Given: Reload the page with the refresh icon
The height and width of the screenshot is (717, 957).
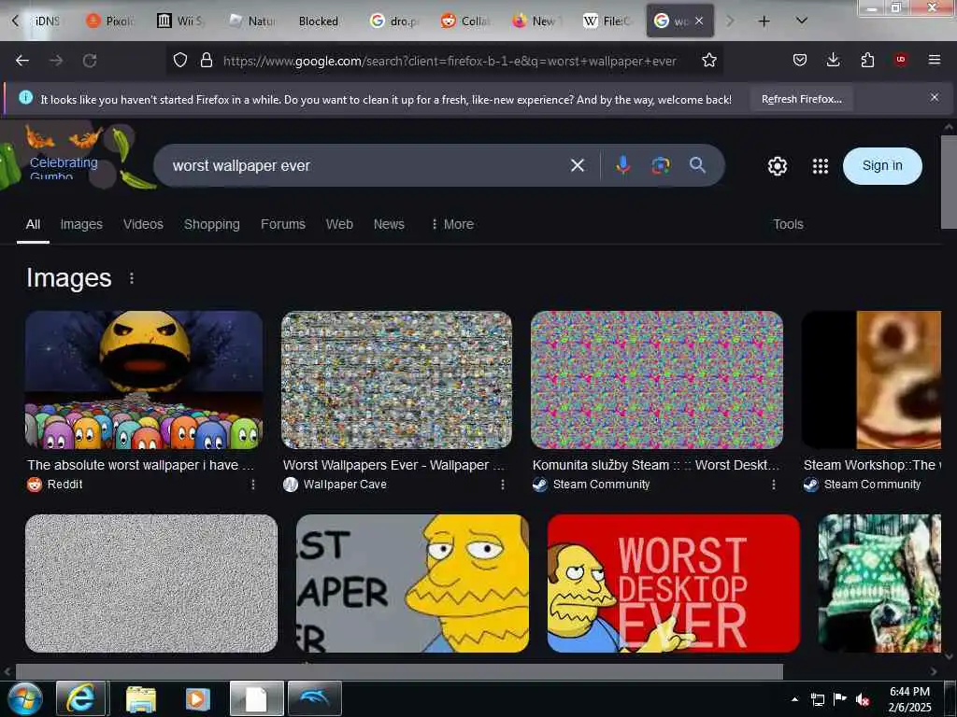Looking at the screenshot, I should click(90, 61).
